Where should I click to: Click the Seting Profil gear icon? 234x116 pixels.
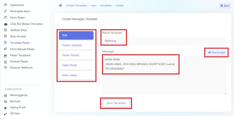click(x=5, y=108)
